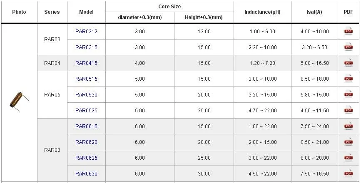Open the PDF datasheet for RAR0315
361x183 pixels.
348,47
